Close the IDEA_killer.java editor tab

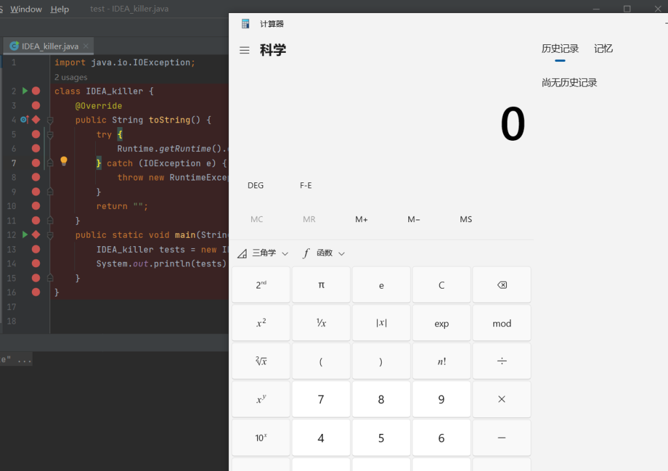85,46
